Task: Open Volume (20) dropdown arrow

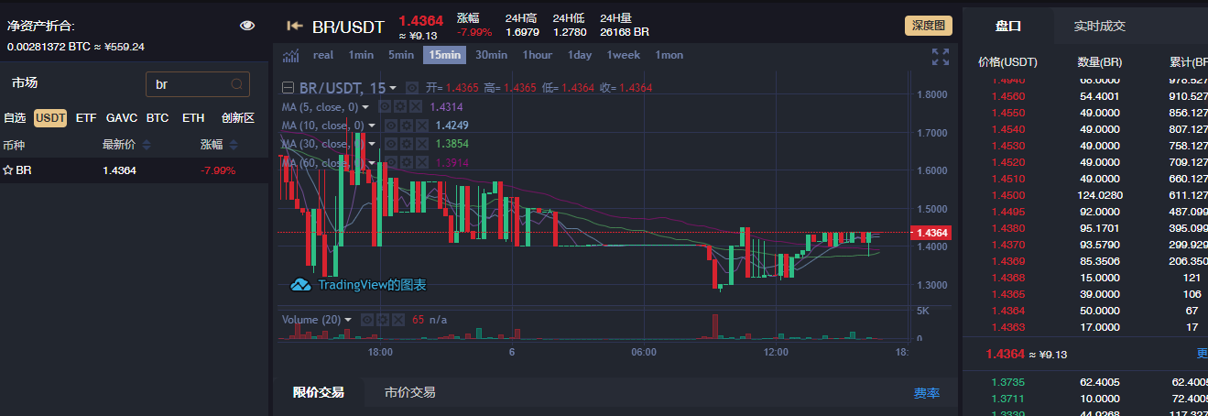Action: point(348,320)
